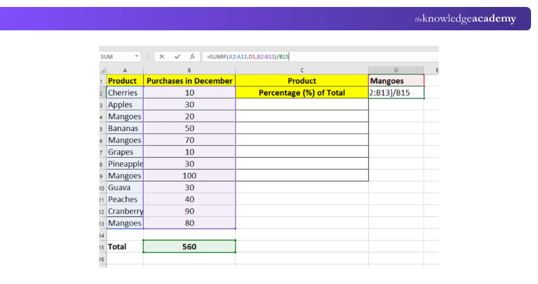538x284 pixels.
Task: Select cell D1 containing Mangoes
Action: point(396,81)
